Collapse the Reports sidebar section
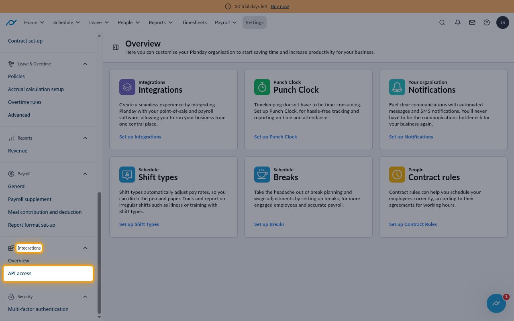The image size is (514, 321). [x=85, y=138]
